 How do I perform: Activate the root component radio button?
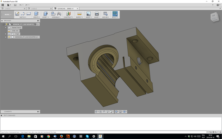38,24
